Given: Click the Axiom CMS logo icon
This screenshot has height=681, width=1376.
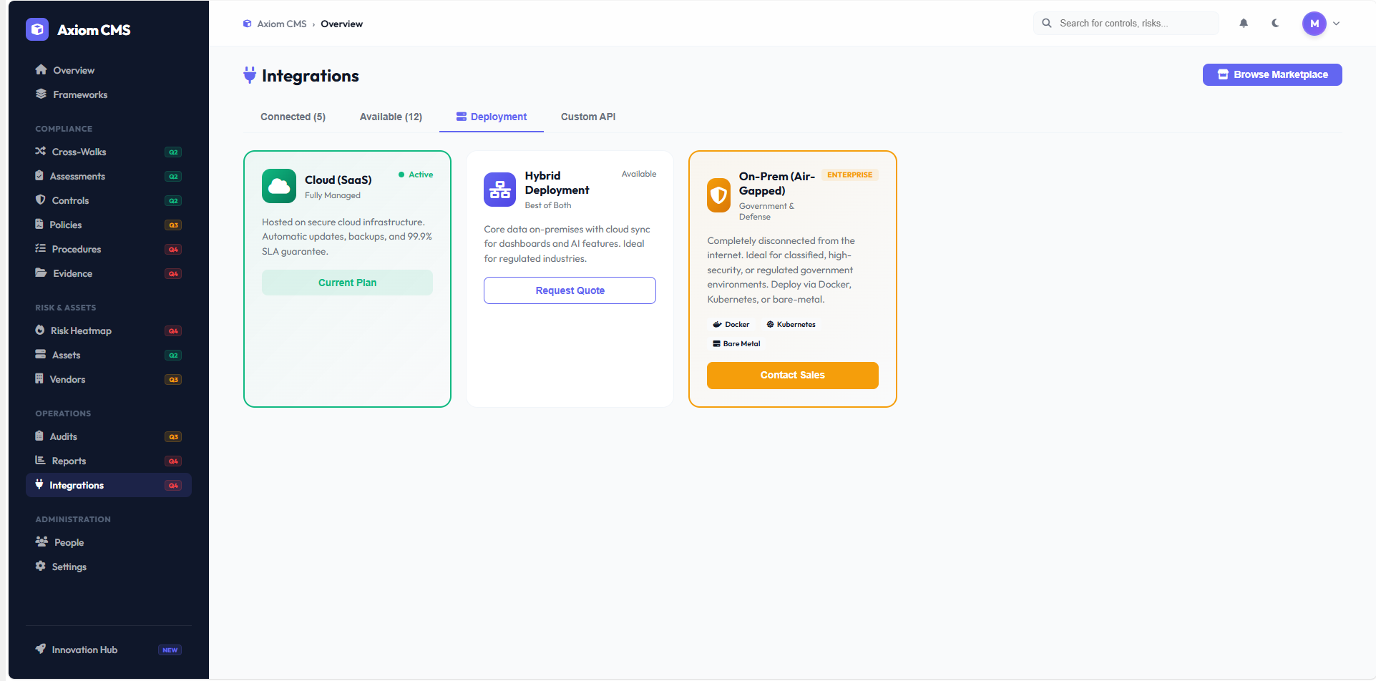Looking at the screenshot, I should coord(37,29).
